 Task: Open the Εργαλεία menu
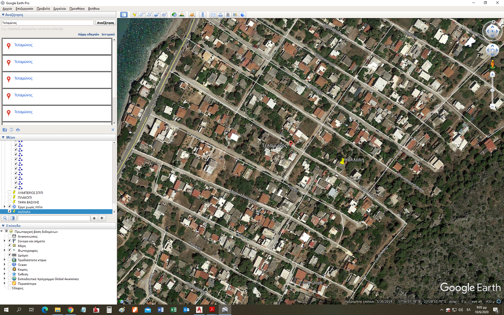click(60, 9)
